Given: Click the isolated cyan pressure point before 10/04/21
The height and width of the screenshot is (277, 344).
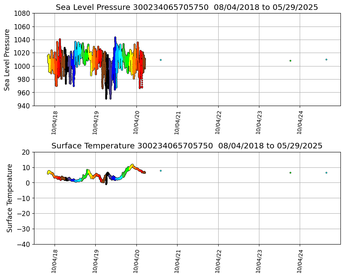Looking at the screenshot, I should click(x=161, y=60).
